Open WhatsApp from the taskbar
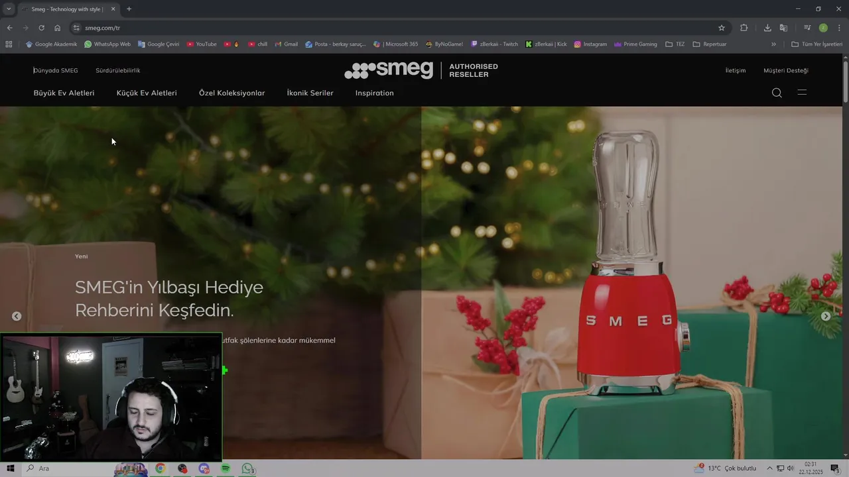849x477 pixels. [247, 468]
